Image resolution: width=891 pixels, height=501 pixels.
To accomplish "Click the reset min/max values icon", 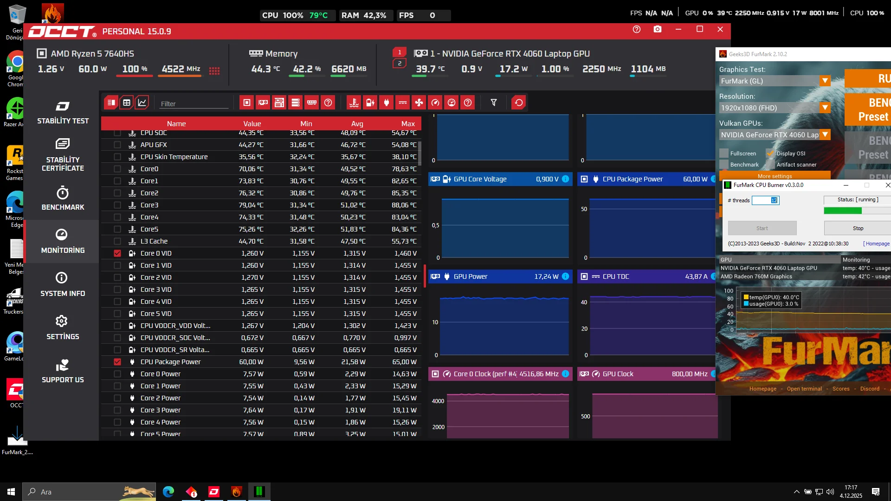I will (519, 103).
